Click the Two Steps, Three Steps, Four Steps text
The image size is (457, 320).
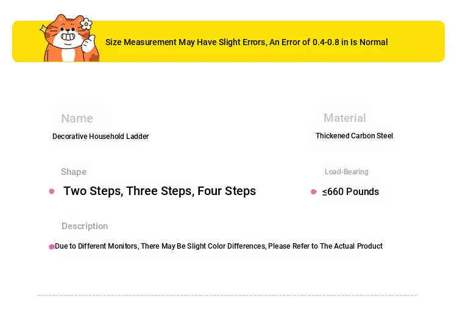pyautogui.click(x=160, y=191)
